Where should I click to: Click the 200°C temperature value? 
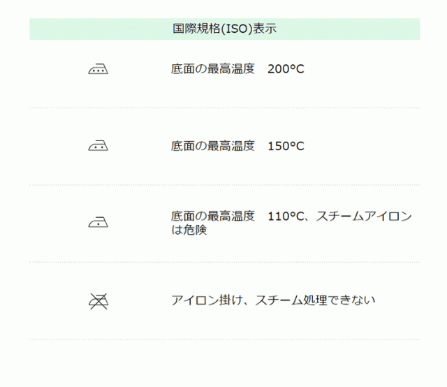coord(286,69)
